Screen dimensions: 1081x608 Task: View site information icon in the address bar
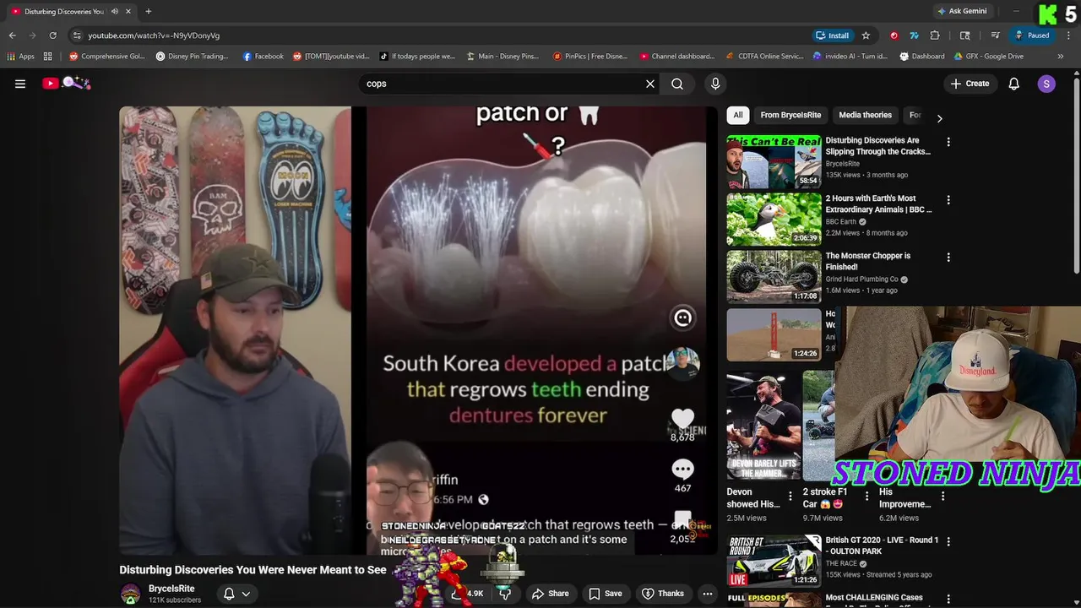click(x=77, y=35)
